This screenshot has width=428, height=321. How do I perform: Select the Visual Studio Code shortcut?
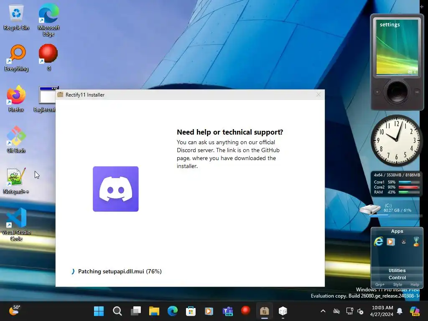16,224
